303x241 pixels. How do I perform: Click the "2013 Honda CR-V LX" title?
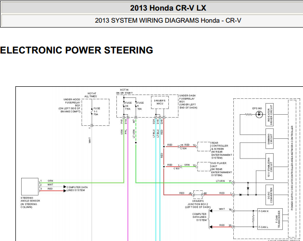click(168, 8)
